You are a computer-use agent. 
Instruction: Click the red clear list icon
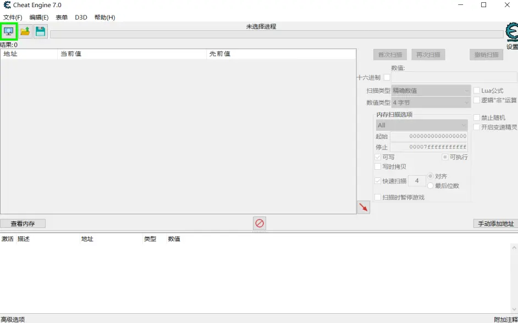pos(260,223)
